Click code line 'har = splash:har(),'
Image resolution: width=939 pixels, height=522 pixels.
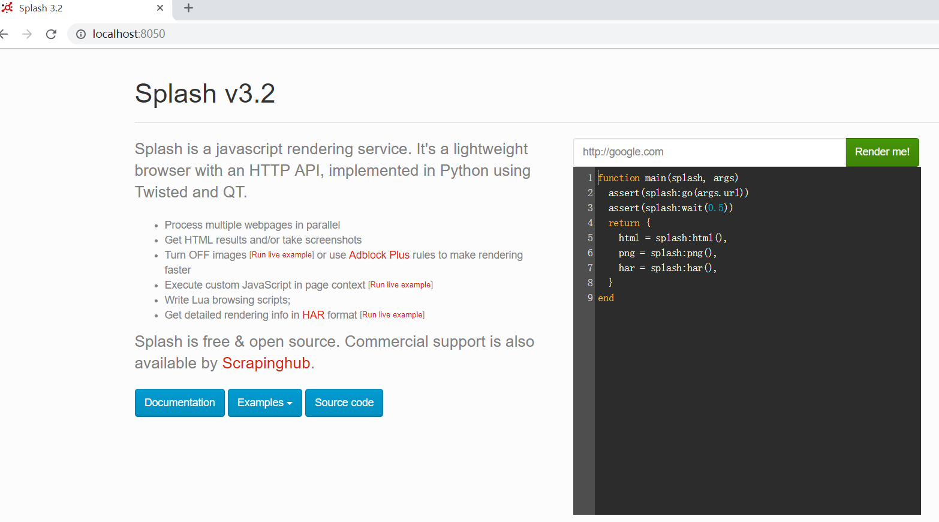667,268
